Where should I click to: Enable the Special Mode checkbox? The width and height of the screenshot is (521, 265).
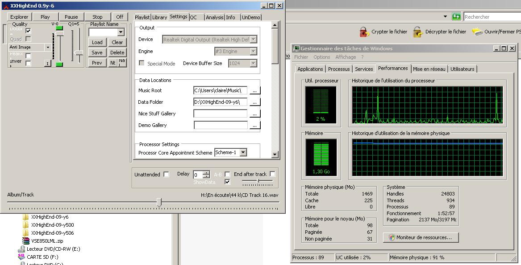coord(142,63)
